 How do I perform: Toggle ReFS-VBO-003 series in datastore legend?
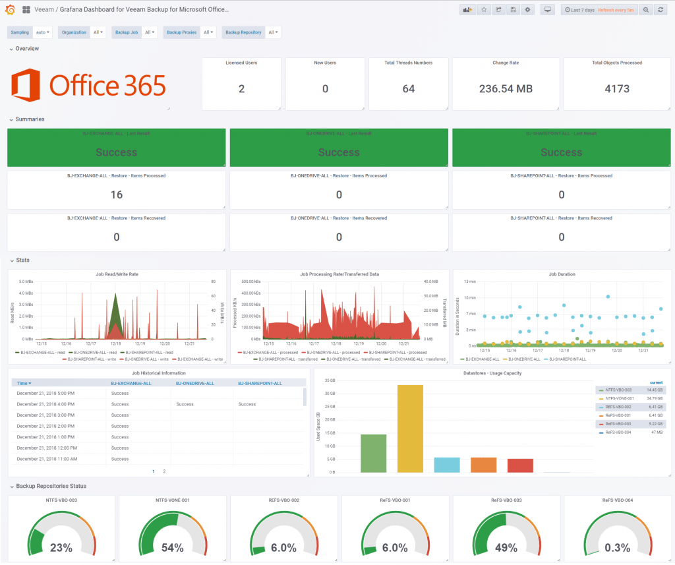(x=618, y=424)
